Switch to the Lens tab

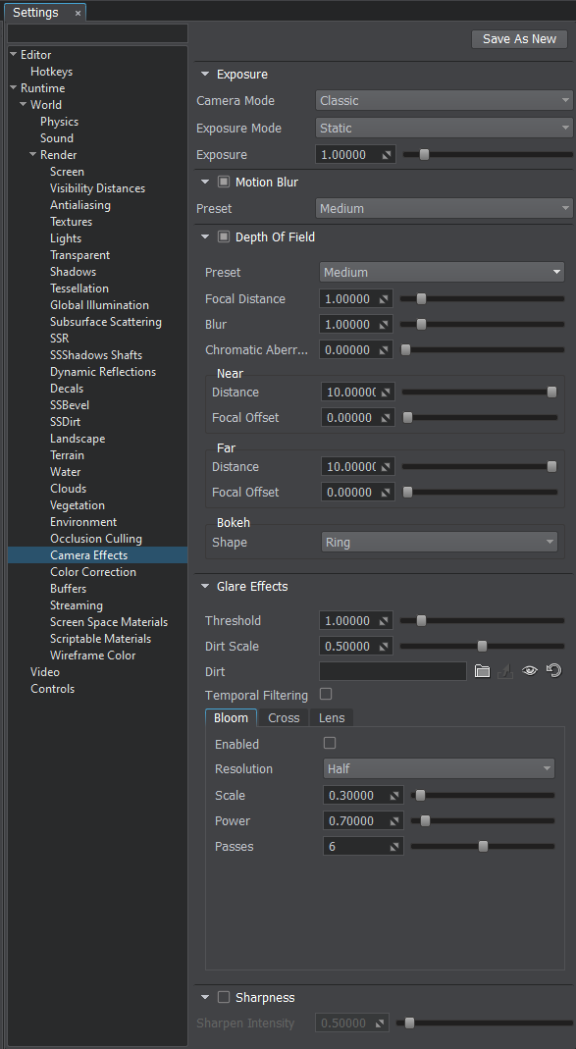[x=332, y=718]
